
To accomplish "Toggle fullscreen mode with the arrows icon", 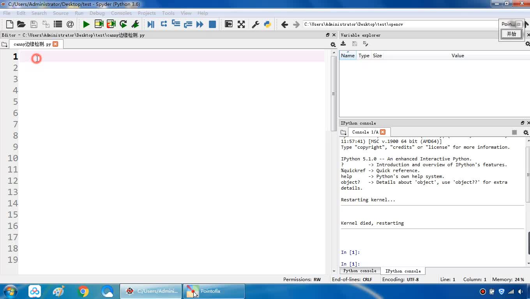I will tap(241, 24).
